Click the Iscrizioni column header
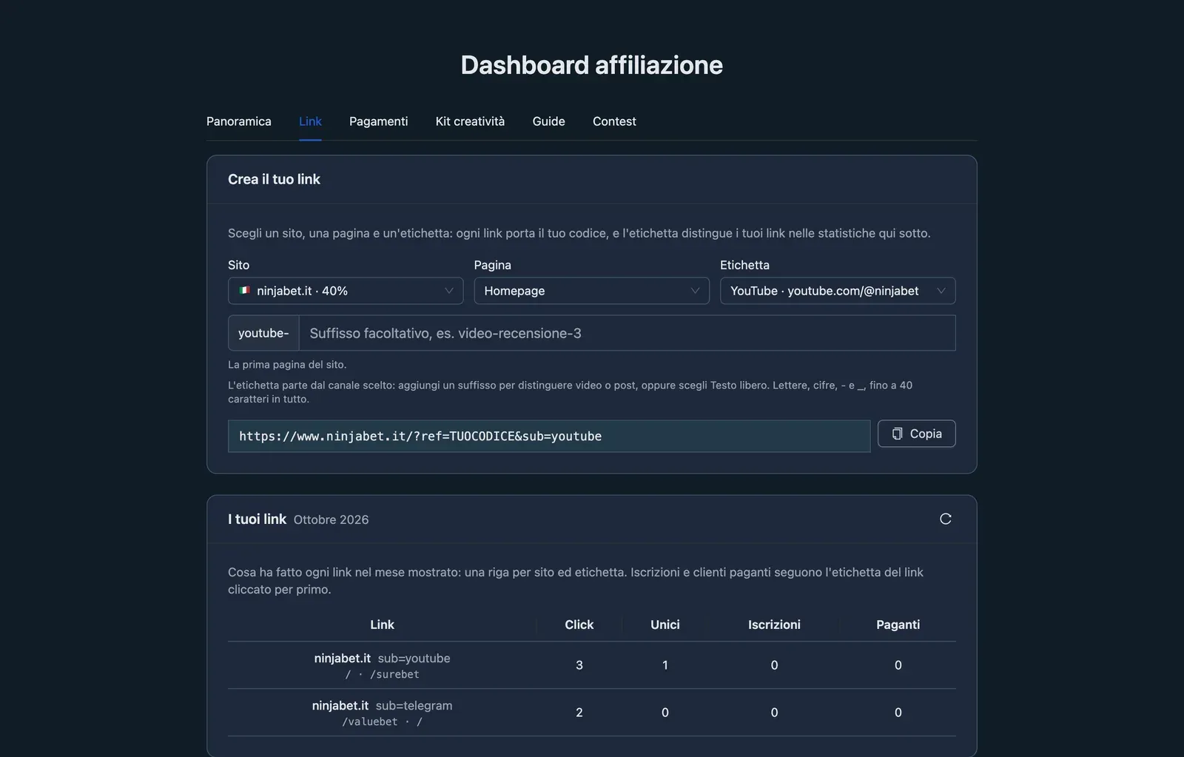 point(774,625)
